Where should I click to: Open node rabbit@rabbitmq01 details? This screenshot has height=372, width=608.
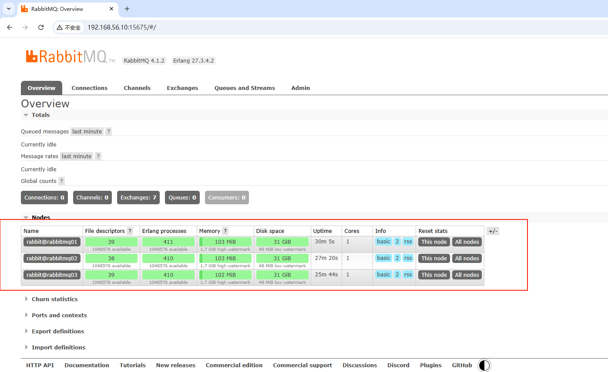(x=52, y=242)
